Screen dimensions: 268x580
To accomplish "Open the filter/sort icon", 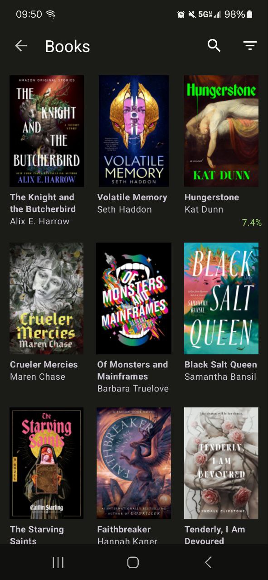I will pyautogui.click(x=250, y=46).
